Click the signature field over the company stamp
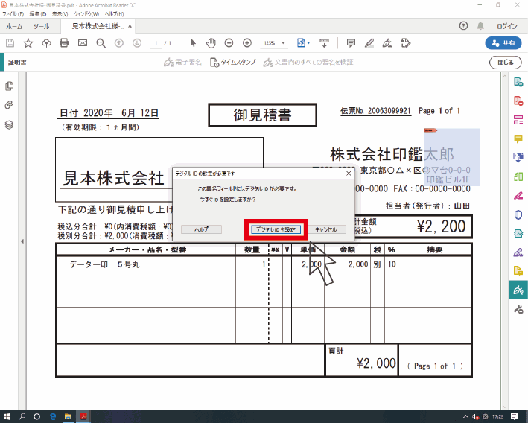 pyautogui.click(x=451, y=157)
